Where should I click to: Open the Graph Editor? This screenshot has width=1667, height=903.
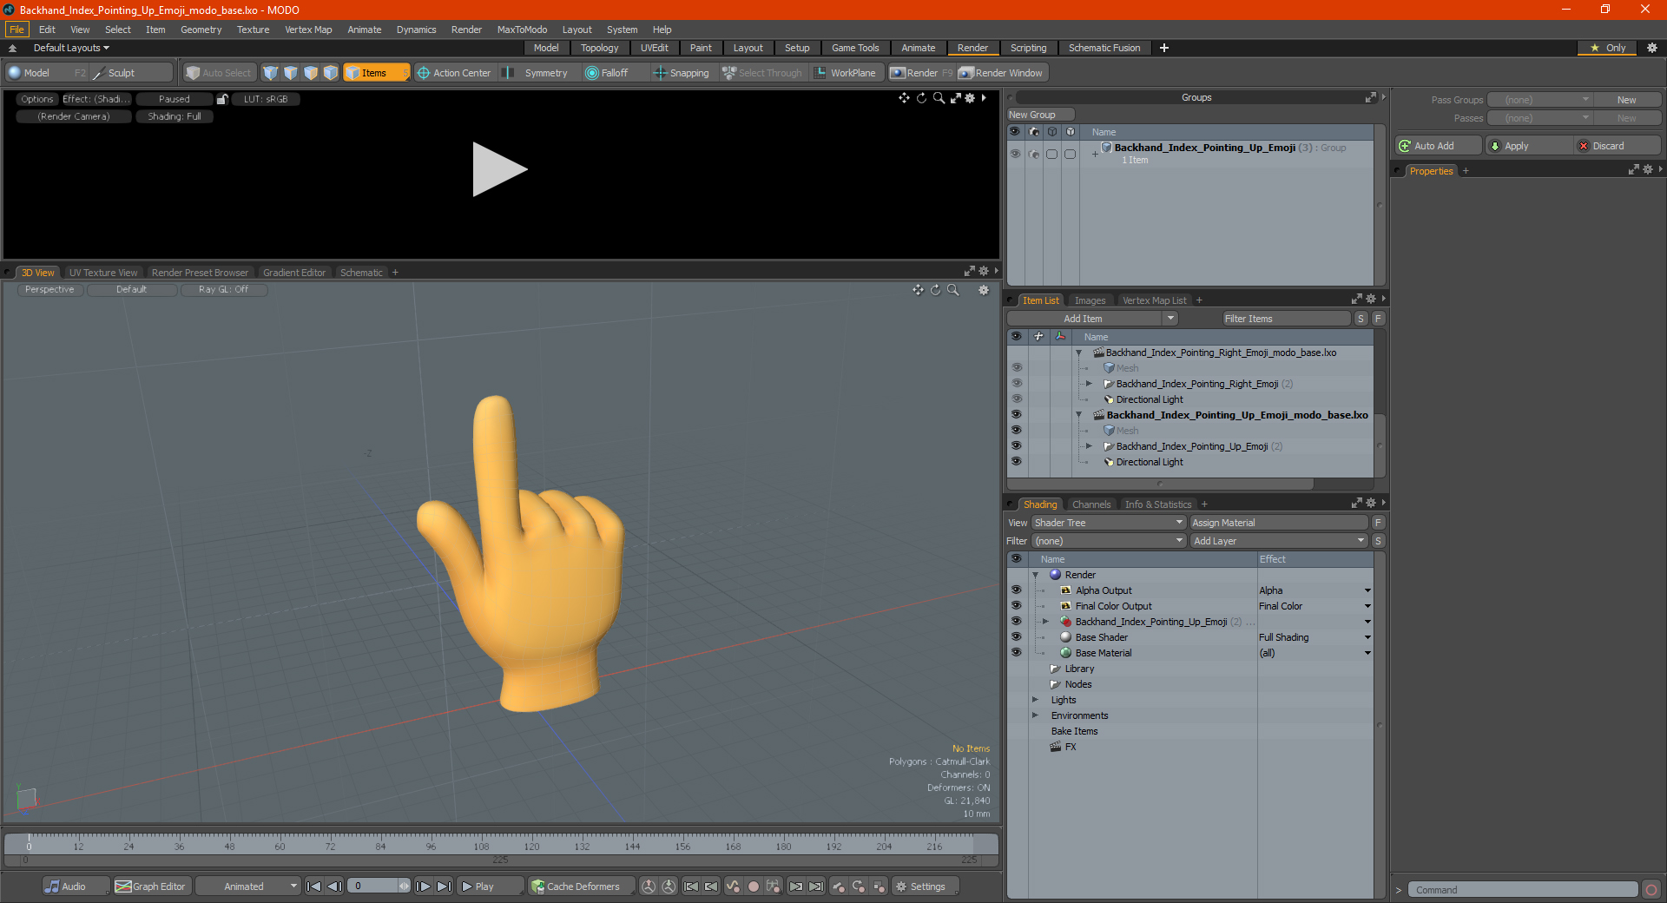coord(151,887)
